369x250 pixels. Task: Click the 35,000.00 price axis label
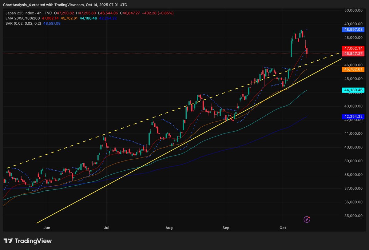(353, 216)
